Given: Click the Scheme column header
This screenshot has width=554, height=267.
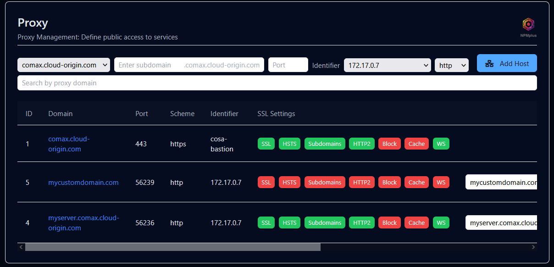Looking at the screenshot, I should pyautogui.click(x=182, y=113).
